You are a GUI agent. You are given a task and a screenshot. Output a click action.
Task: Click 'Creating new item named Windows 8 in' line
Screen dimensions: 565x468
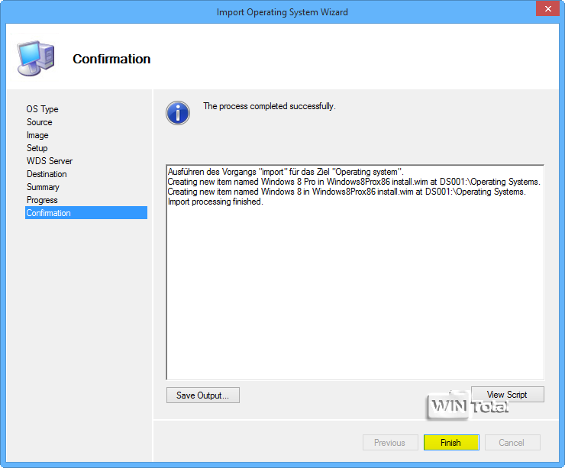click(347, 192)
